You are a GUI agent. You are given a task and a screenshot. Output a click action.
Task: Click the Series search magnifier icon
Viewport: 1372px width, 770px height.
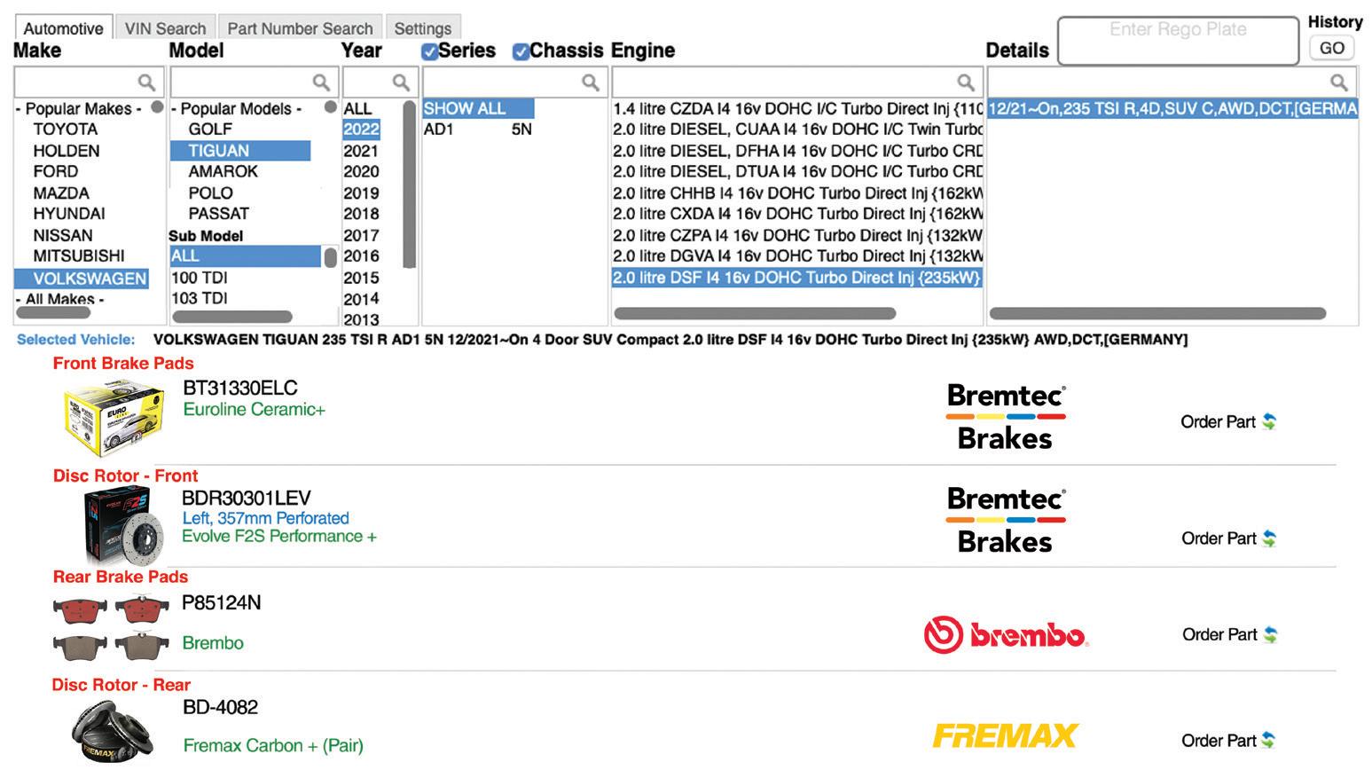click(x=590, y=82)
